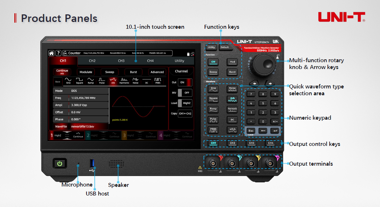Tap the on-screen Sweep button
The image size is (380, 207).
(x=109, y=72)
